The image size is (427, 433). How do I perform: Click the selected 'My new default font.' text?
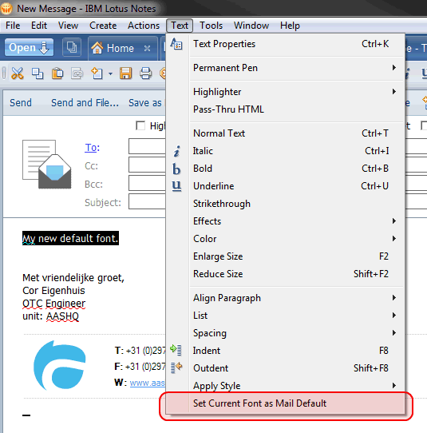tap(70, 238)
